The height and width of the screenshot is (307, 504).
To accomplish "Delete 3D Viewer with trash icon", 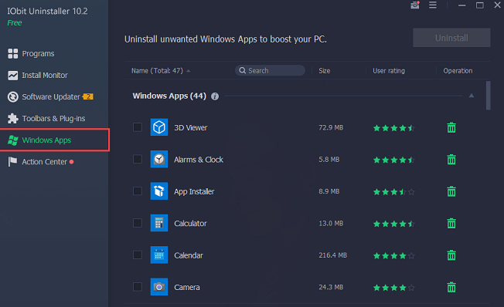I will [x=451, y=128].
